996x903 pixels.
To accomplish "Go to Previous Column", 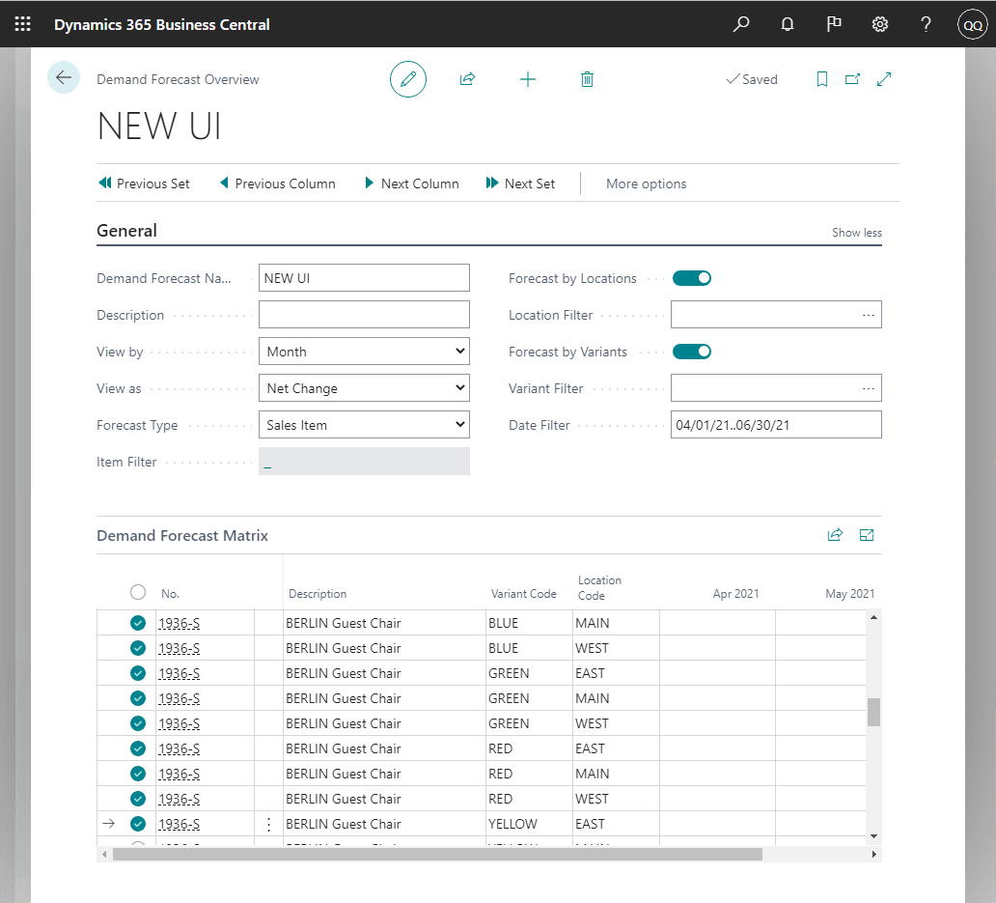I will point(278,183).
